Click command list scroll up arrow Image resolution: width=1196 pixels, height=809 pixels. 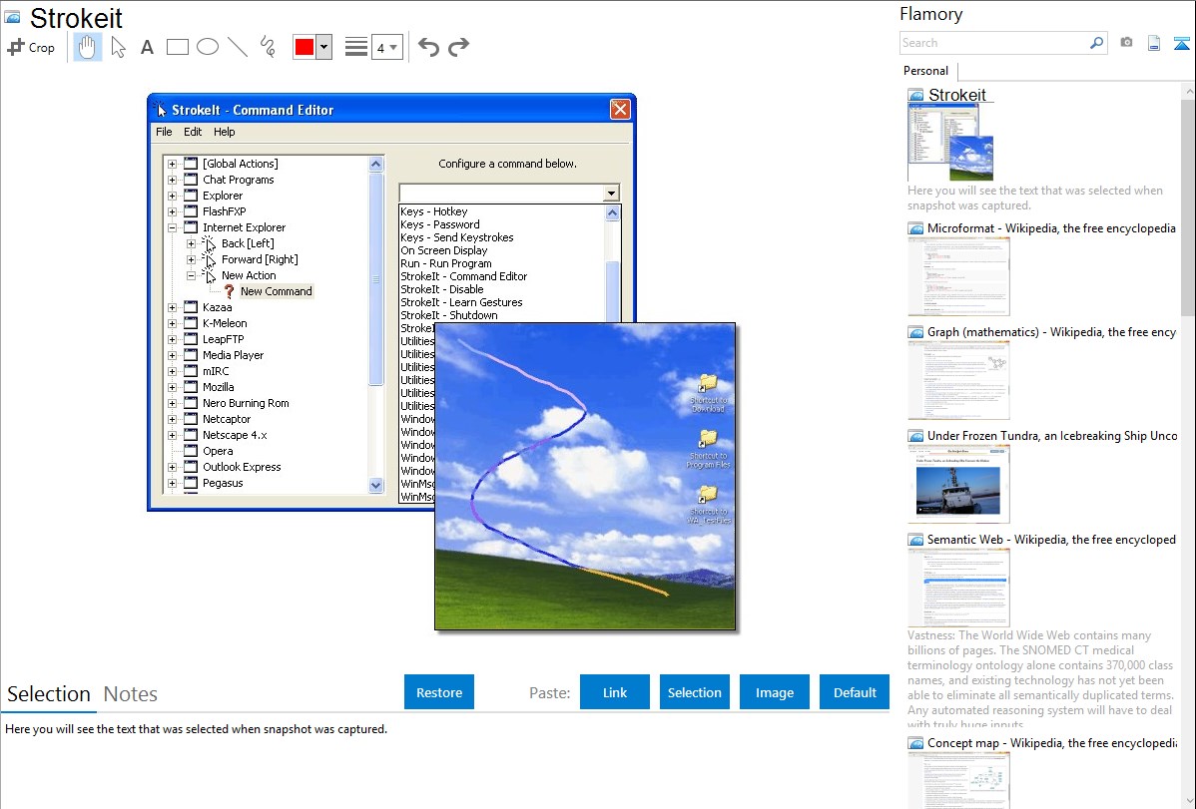click(613, 213)
